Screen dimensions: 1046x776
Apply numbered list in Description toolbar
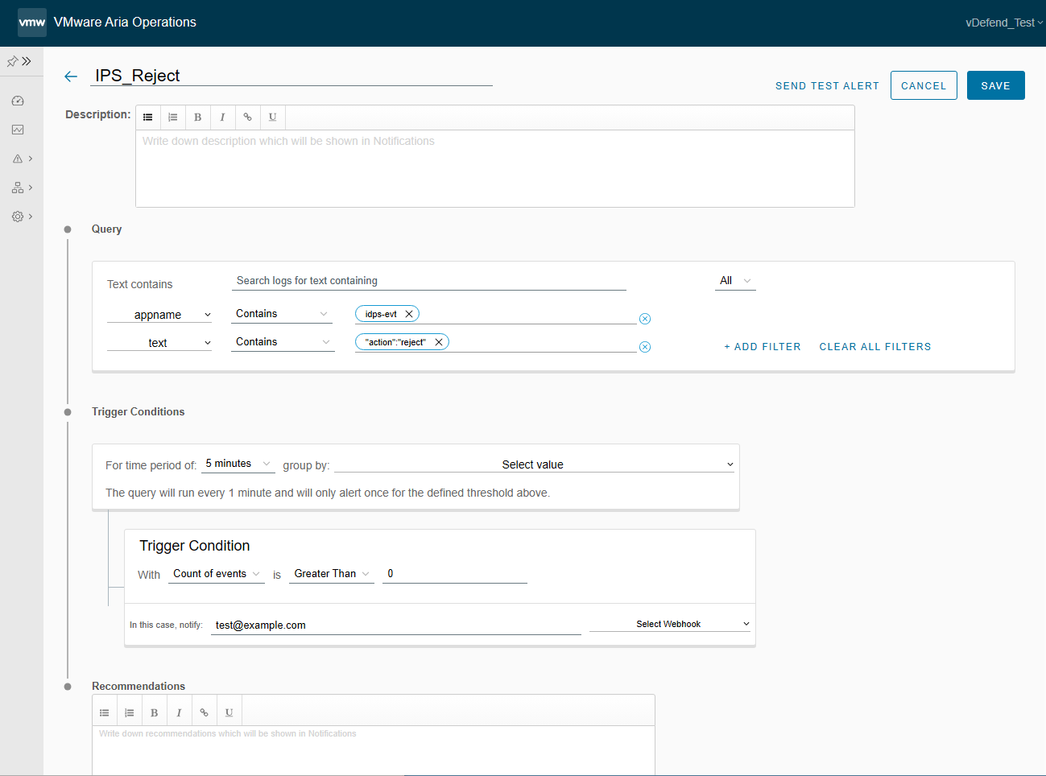(x=173, y=118)
